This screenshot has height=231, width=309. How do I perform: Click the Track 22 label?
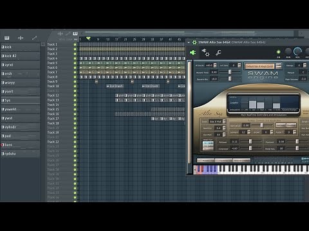pos(53,142)
